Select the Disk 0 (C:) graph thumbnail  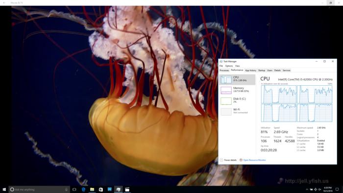click(x=226, y=101)
